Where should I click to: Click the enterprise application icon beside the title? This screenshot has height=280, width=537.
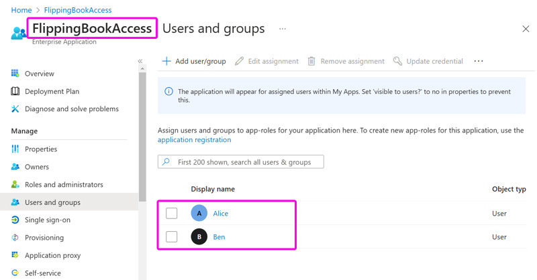[19, 33]
